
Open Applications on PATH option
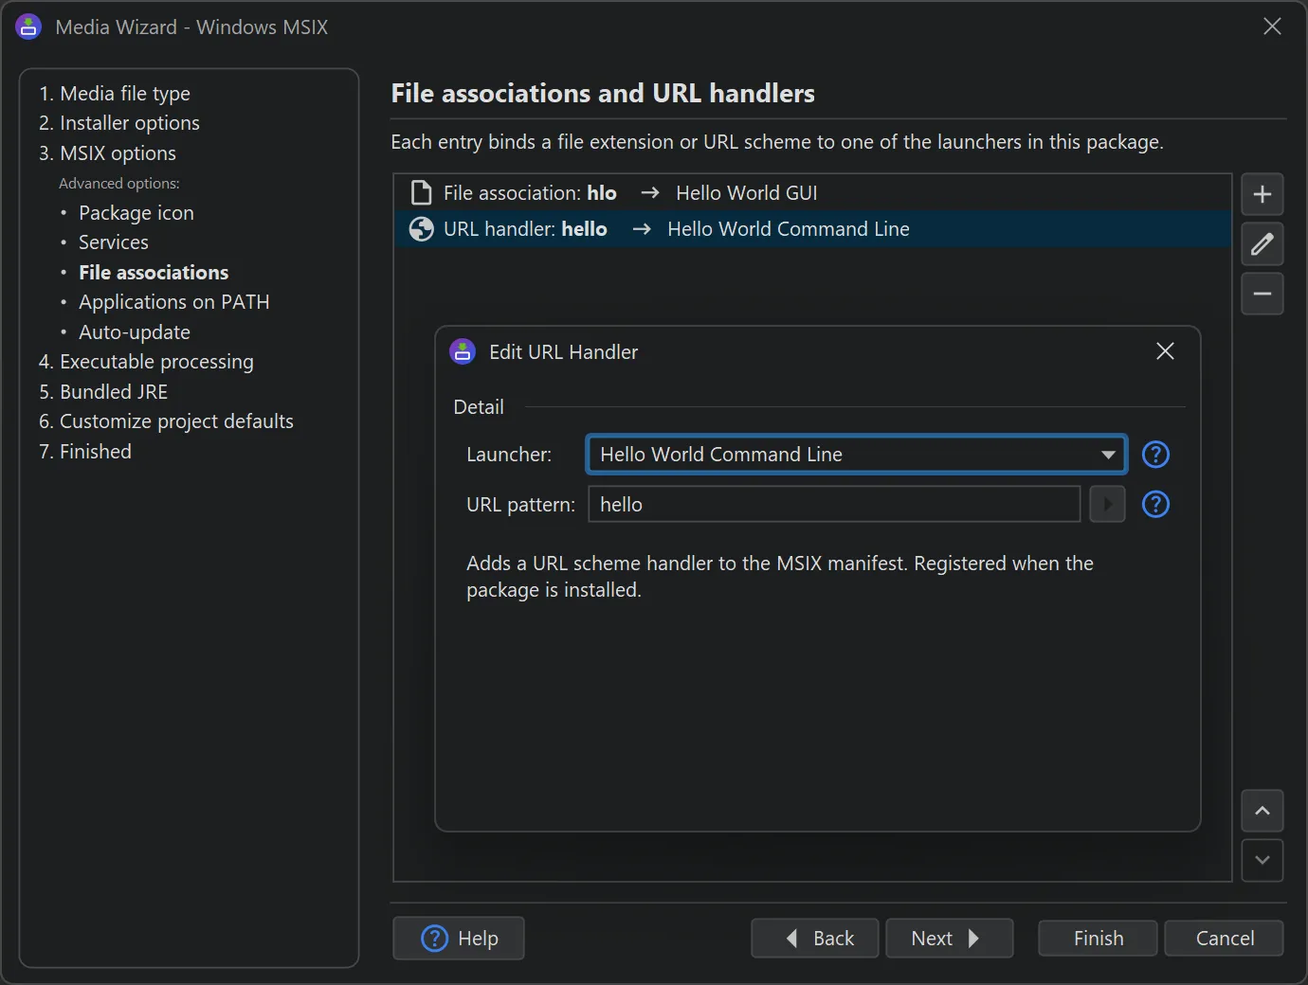point(174,302)
